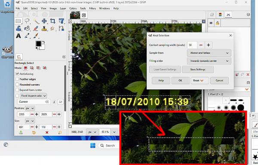Activate the Crop tool
The height and width of the screenshot is (165, 258).
point(52,21)
